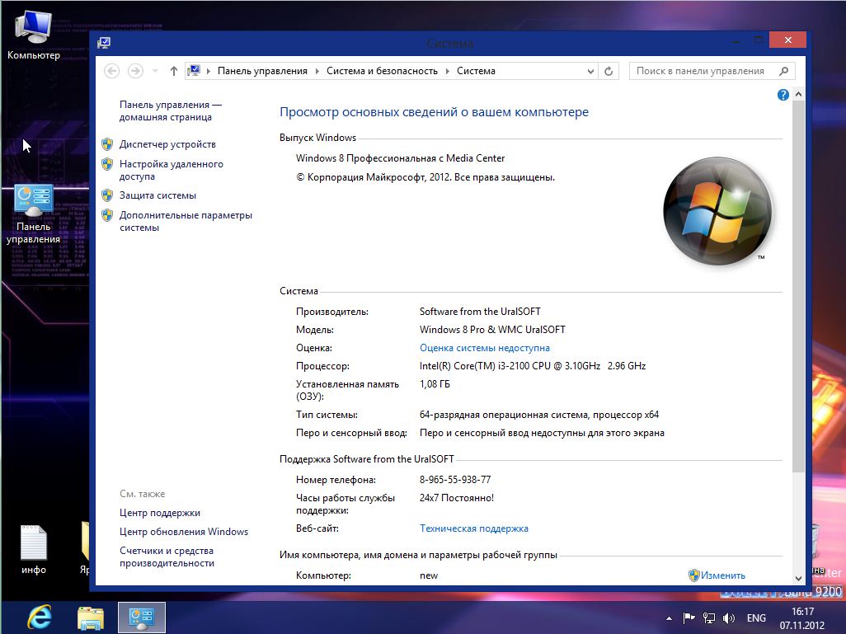This screenshot has height=634, width=846.
Task: Click Оценка системы недоступна link
Action: pyautogui.click(x=484, y=348)
